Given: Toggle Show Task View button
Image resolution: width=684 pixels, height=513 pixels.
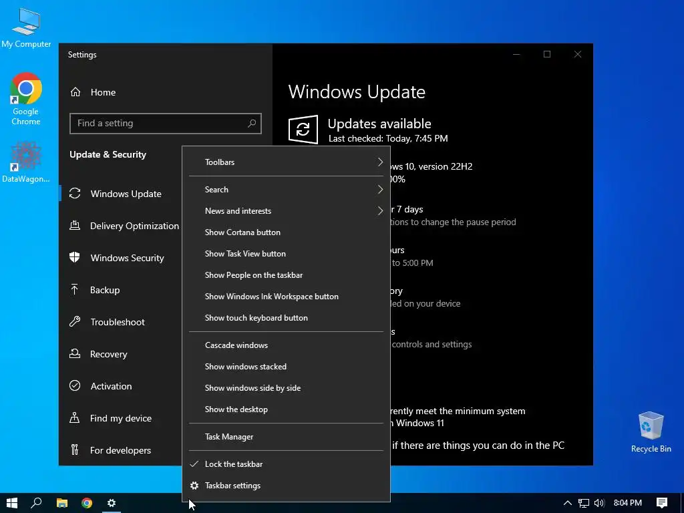Looking at the screenshot, I should point(286,254).
